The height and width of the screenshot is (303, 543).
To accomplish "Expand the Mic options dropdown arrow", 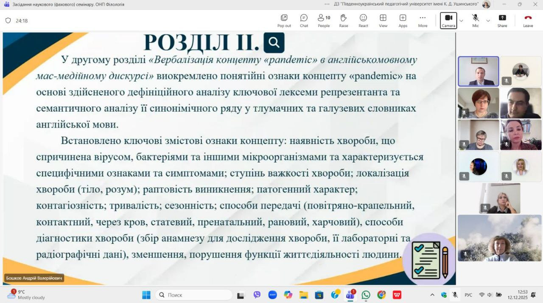I will (488, 21).
